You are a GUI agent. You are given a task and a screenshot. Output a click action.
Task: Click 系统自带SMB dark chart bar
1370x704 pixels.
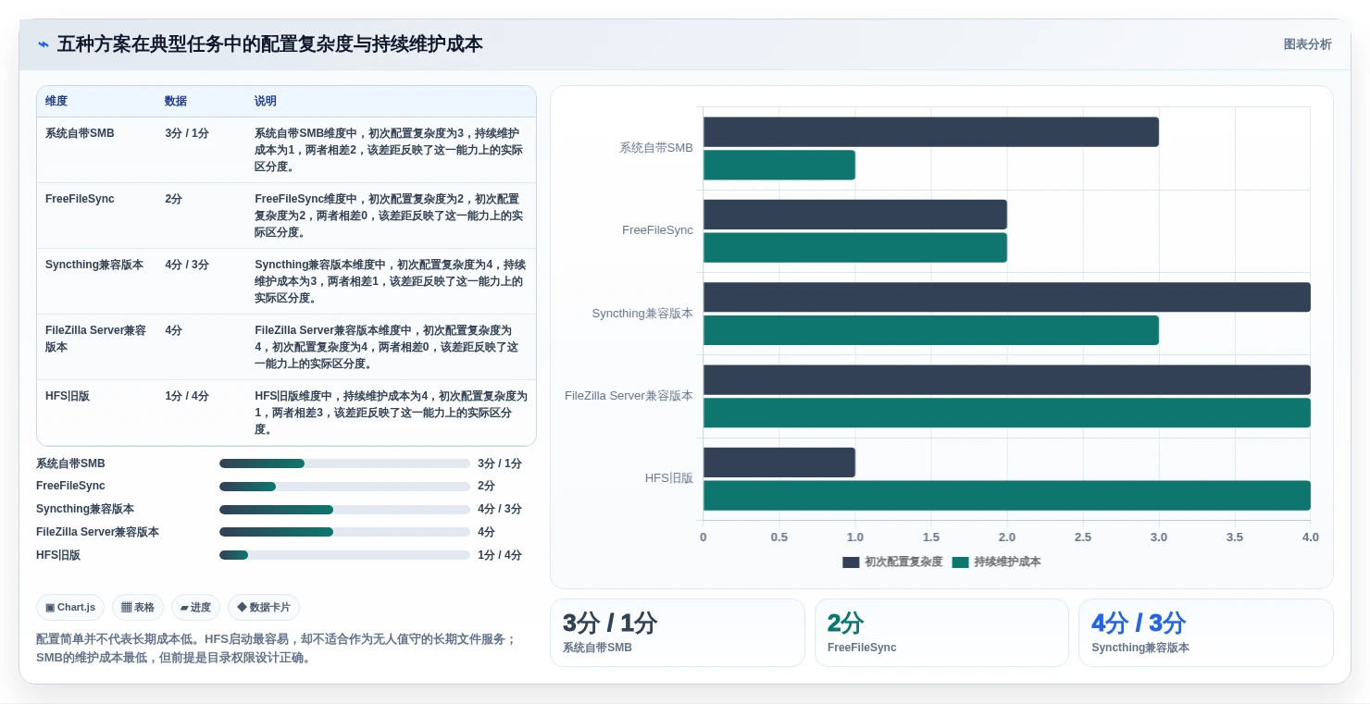point(931,132)
